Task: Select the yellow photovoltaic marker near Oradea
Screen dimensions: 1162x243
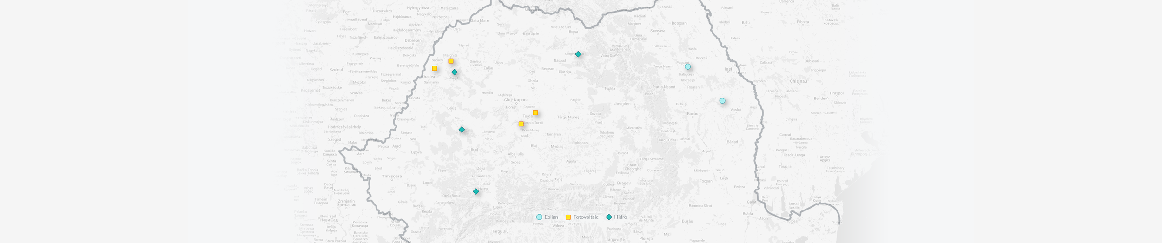Action: tap(435, 68)
